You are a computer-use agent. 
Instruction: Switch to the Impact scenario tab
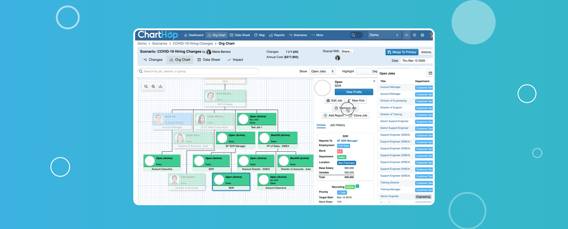[x=235, y=60]
